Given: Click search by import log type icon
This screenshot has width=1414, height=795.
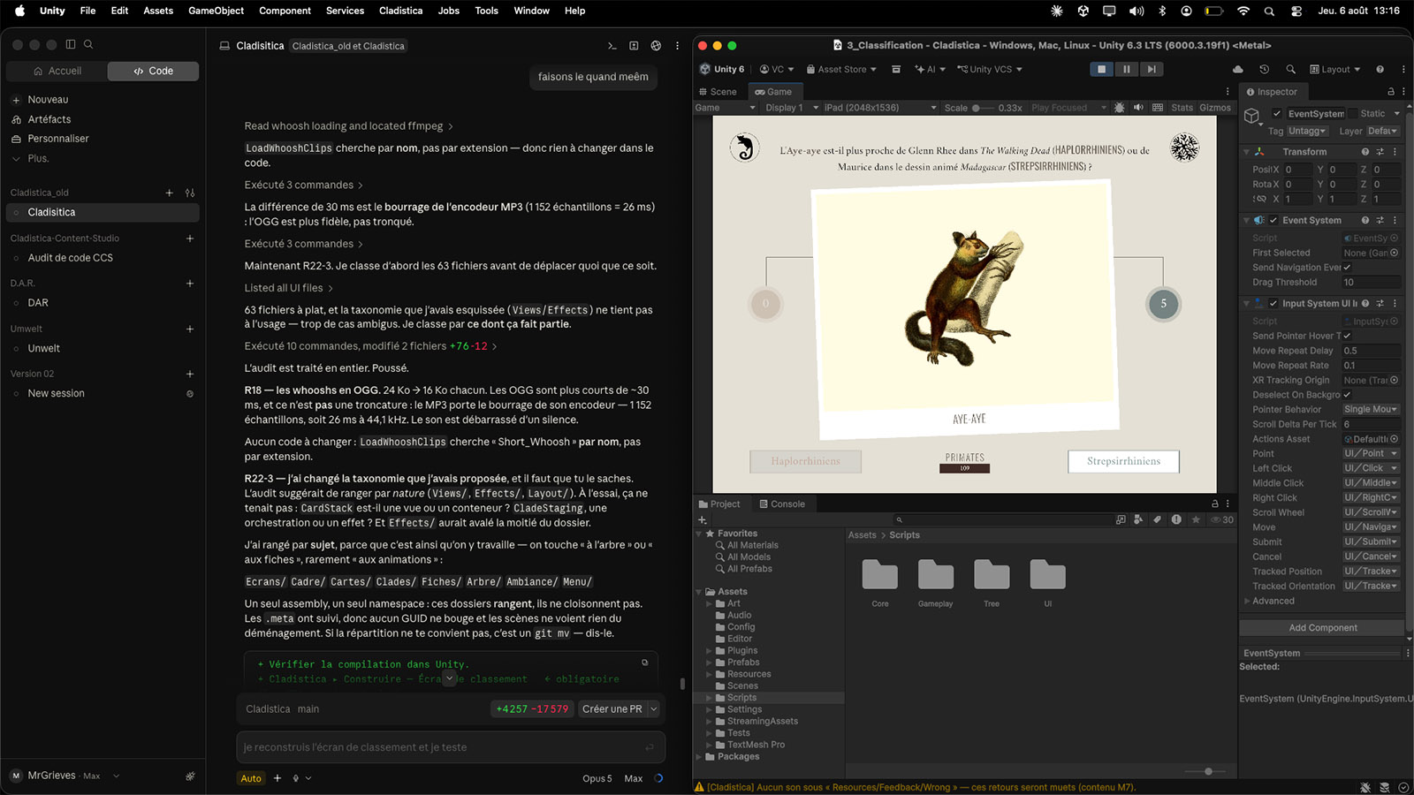Looking at the screenshot, I should pyautogui.click(x=1176, y=519).
